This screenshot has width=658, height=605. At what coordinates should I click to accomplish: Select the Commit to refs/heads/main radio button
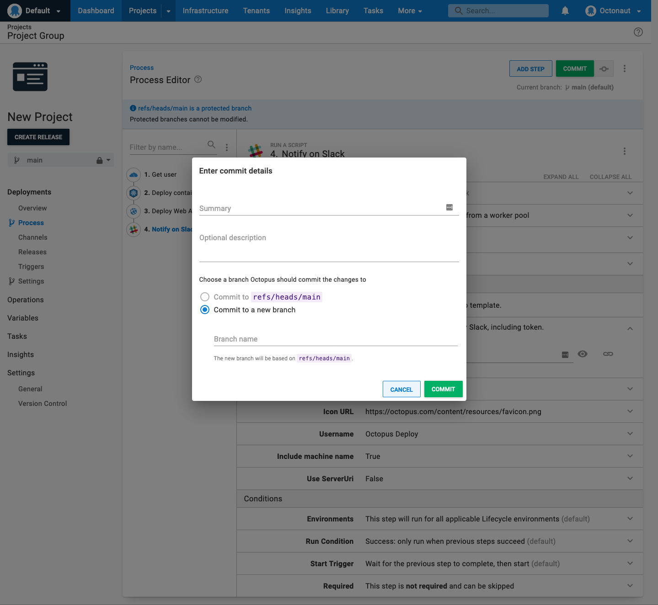coord(204,297)
